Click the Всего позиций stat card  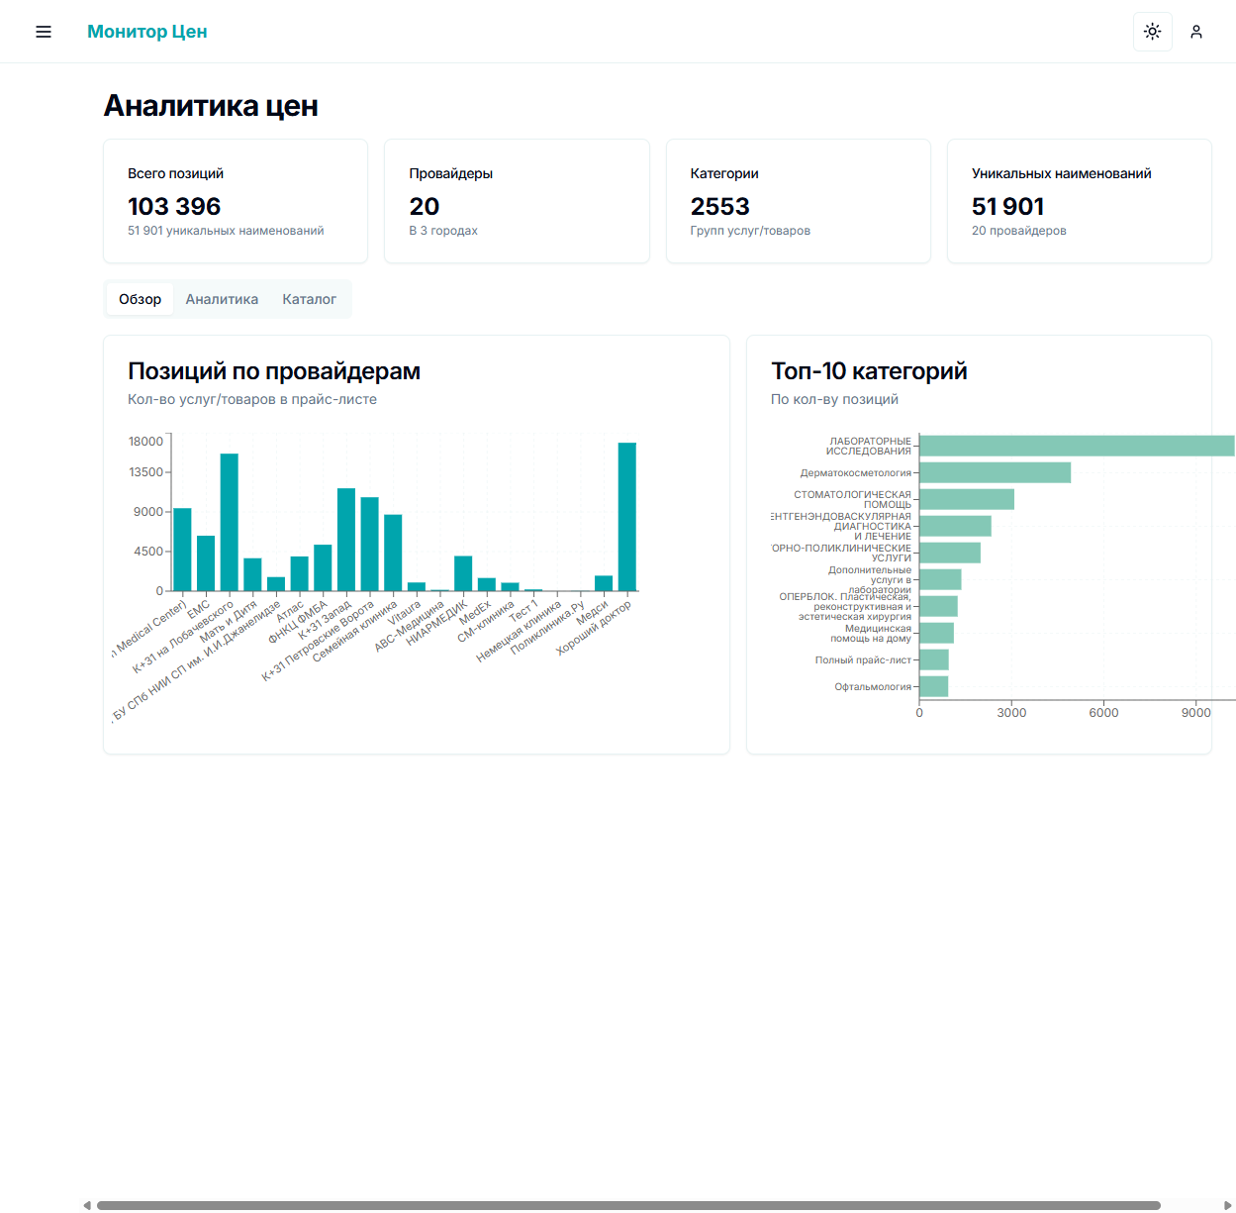point(236,201)
